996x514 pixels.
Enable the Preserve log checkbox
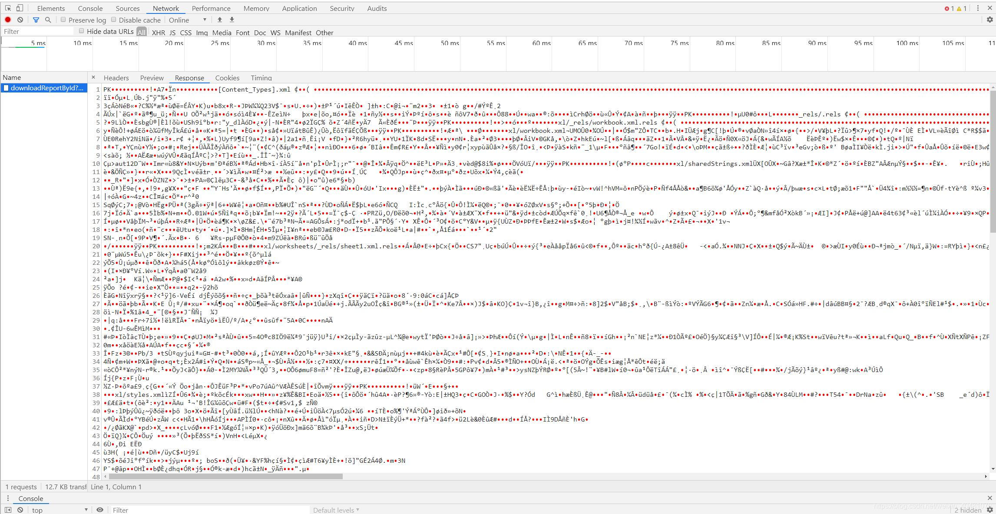(x=63, y=20)
